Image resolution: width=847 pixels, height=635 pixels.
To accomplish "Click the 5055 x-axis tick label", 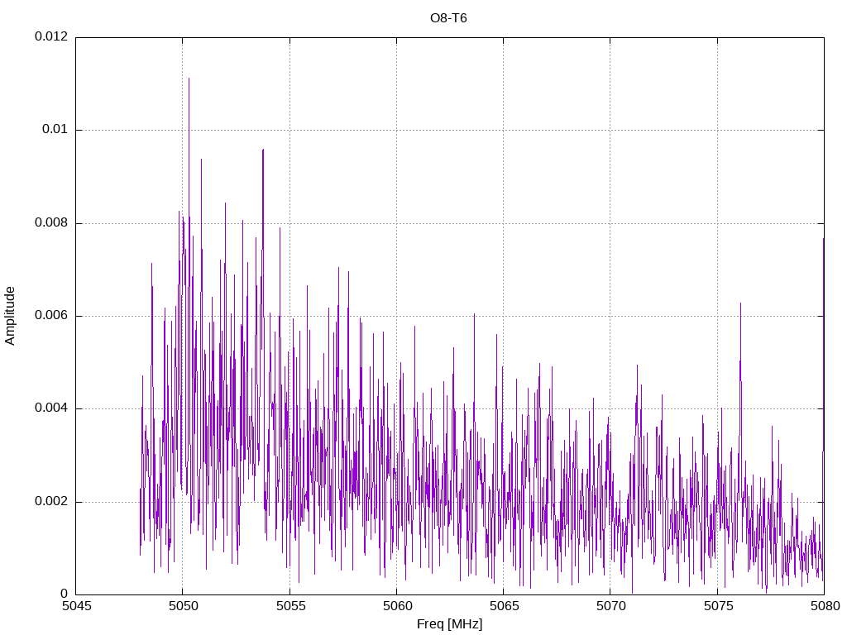I will click(290, 606).
